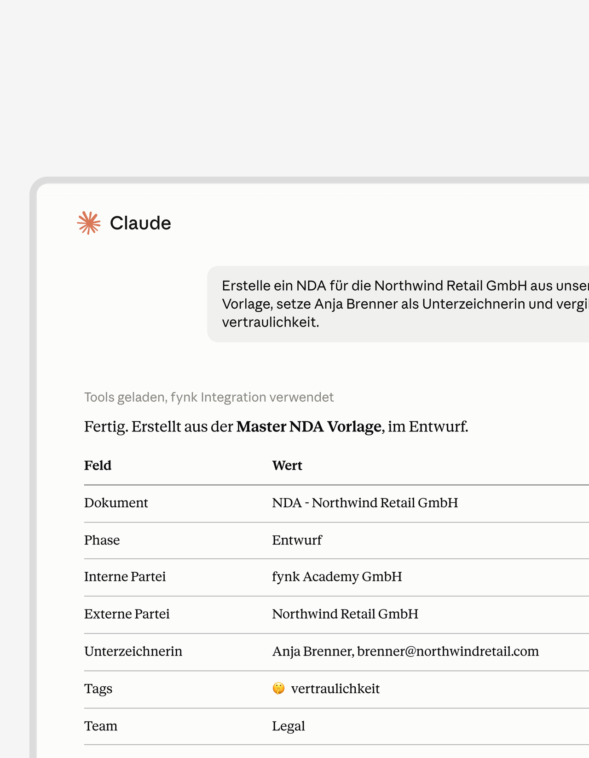
Task: Select the 'vertraulichkeit' tag value
Action: [x=335, y=689]
